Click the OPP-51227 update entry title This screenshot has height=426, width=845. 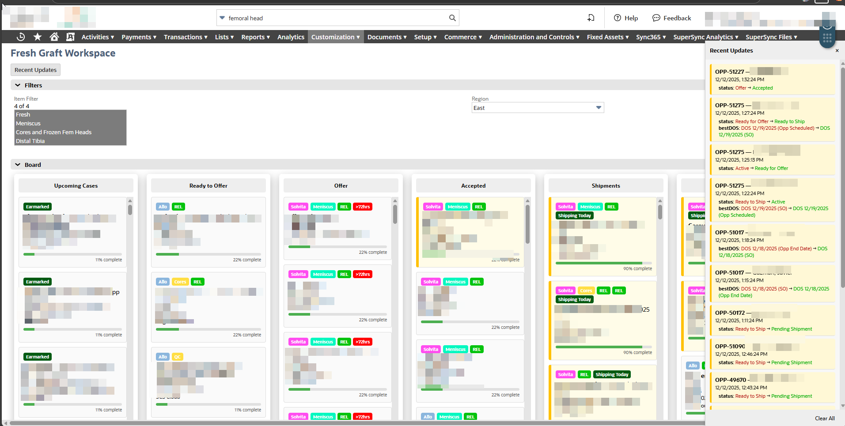click(x=730, y=72)
